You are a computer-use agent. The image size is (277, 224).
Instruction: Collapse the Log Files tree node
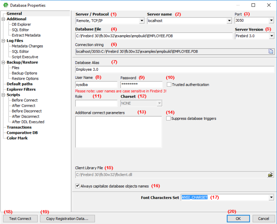pos(3,41)
